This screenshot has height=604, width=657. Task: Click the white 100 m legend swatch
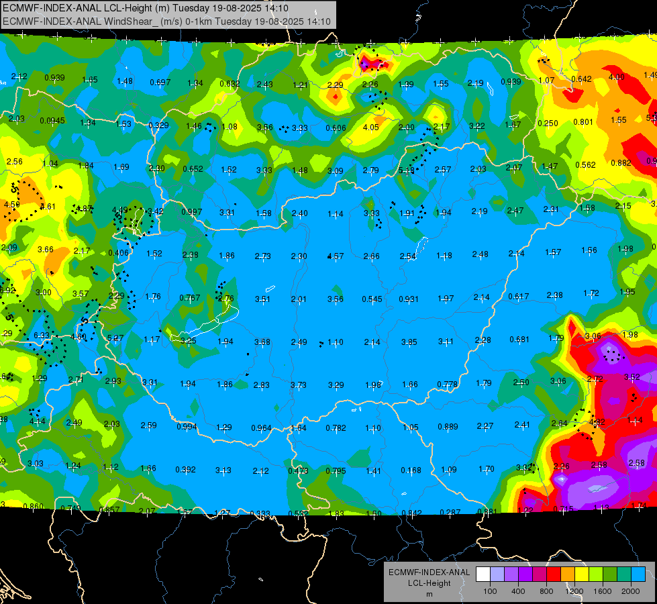pos(483,574)
